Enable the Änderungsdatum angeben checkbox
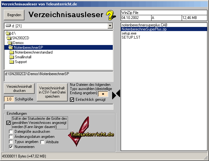 [x=11, y=137]
